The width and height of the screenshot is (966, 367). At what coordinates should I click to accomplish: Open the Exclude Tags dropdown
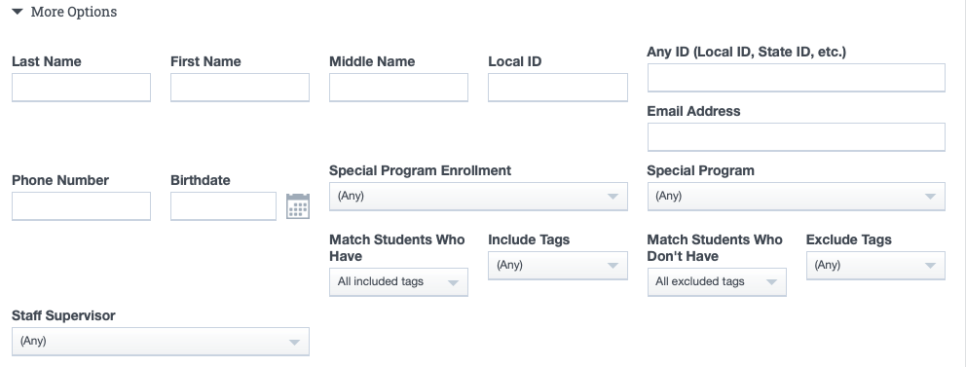coord(875,266)
